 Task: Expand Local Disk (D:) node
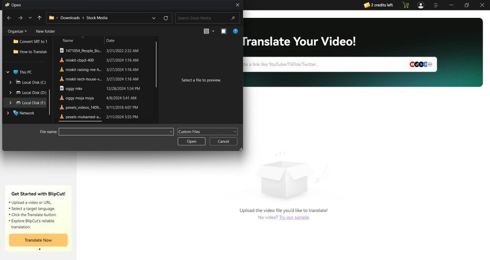point(10,92)
